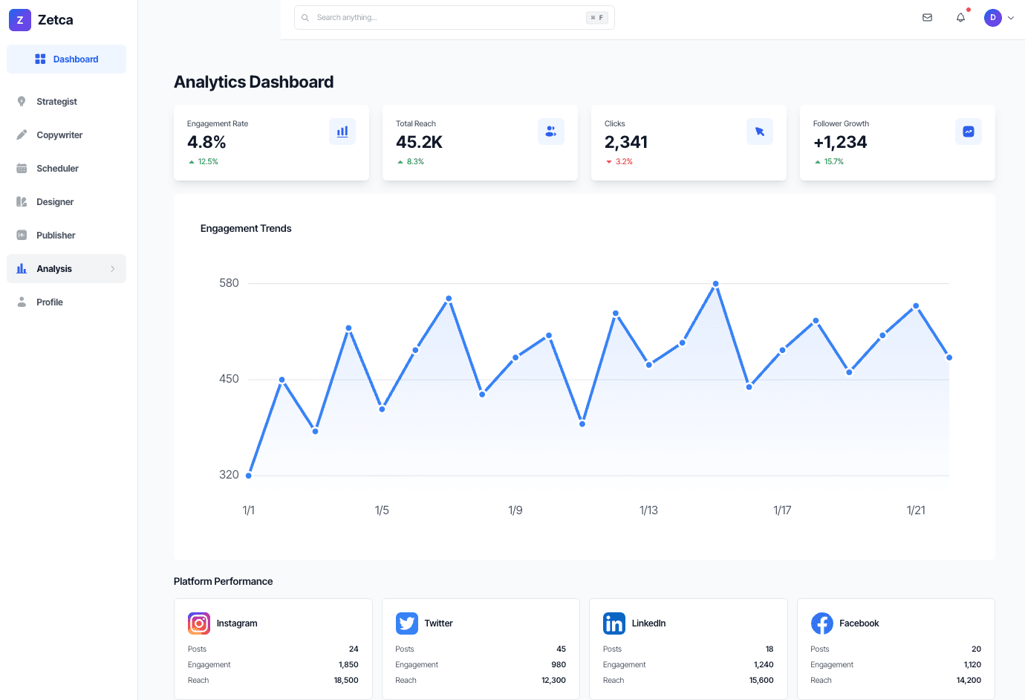Click the Scheduler calendar icon
This screenshot has width=1025, height=700.
click(x=22, y=169)
